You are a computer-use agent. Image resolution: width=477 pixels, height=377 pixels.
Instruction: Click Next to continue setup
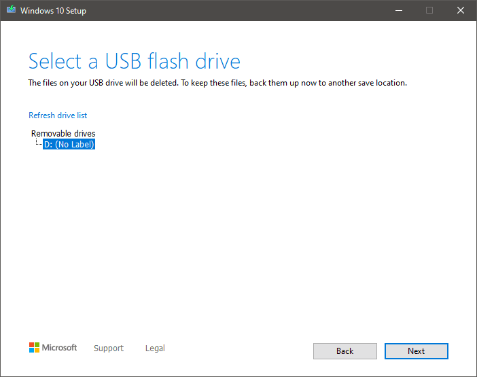(x=416, y=351)
